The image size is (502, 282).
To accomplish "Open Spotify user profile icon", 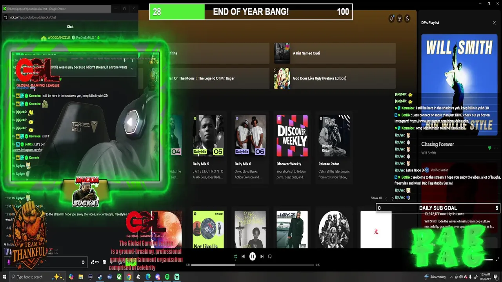I will [407, 18].
